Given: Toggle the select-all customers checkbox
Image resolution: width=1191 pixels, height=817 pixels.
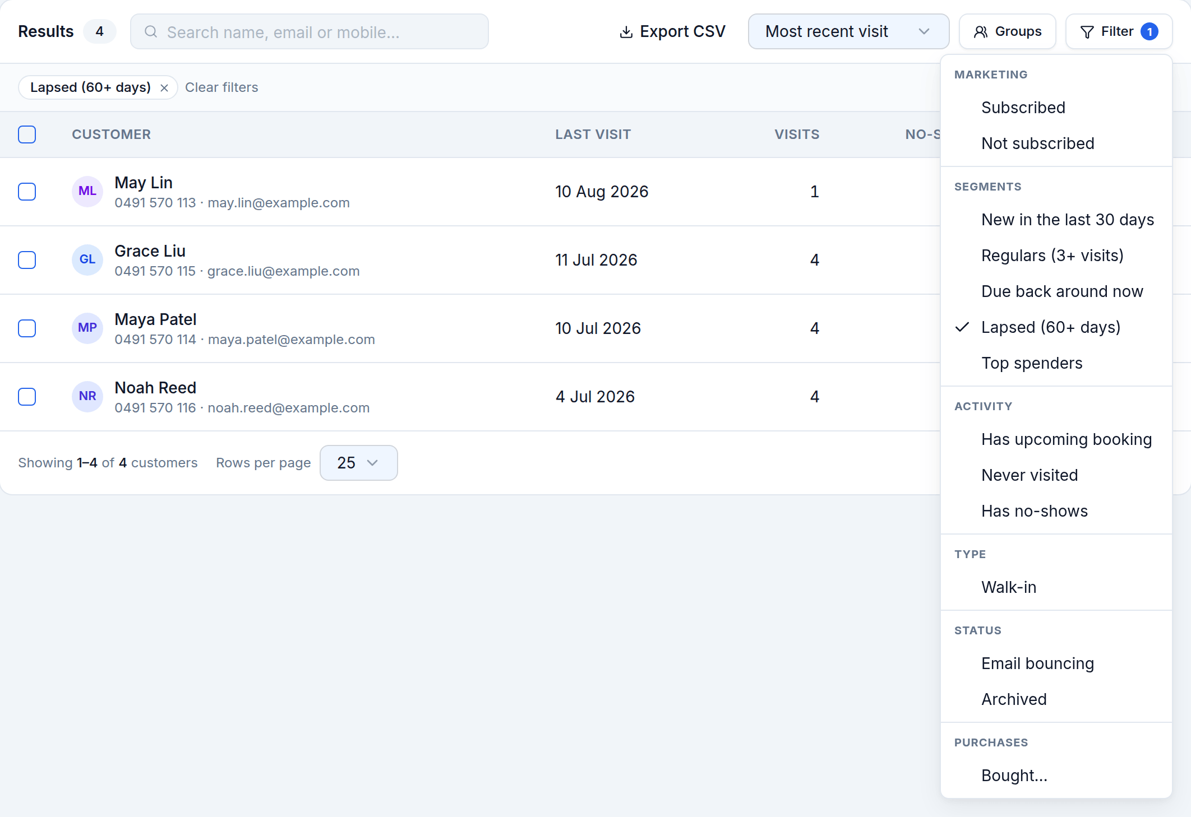Looking at the screenshot, I should [27, 134].
